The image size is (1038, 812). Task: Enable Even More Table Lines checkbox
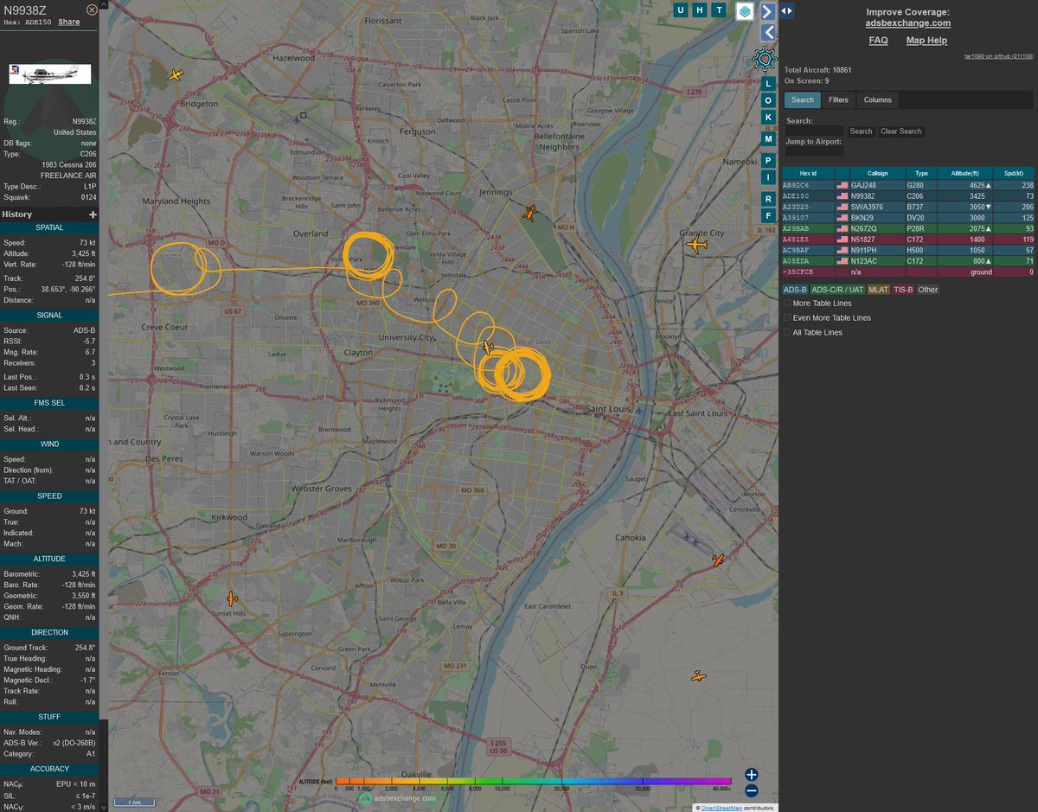(787, 317)
